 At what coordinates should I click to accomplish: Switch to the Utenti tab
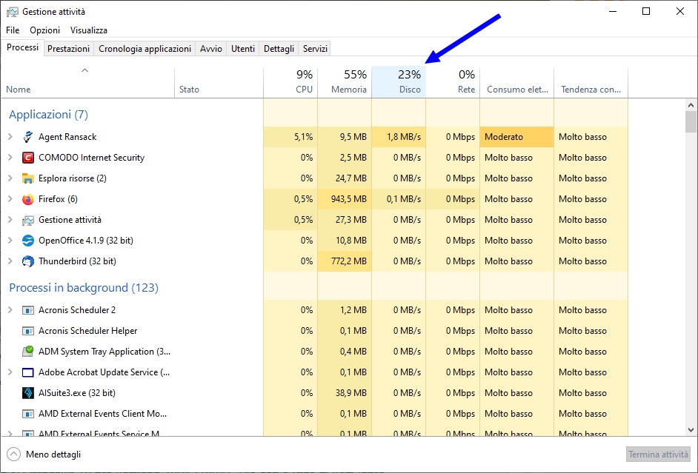[x=243, y=48]
